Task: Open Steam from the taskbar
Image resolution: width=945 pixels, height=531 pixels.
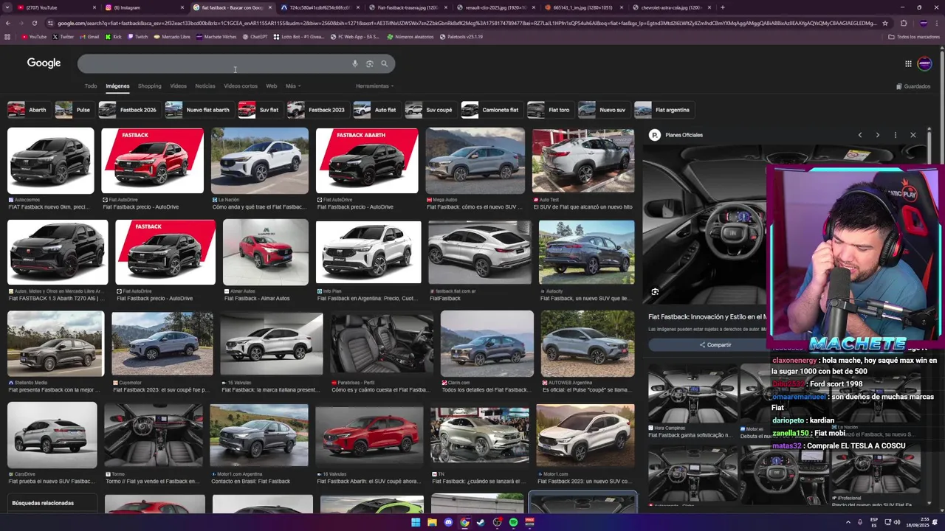Action: coord(481,522)
